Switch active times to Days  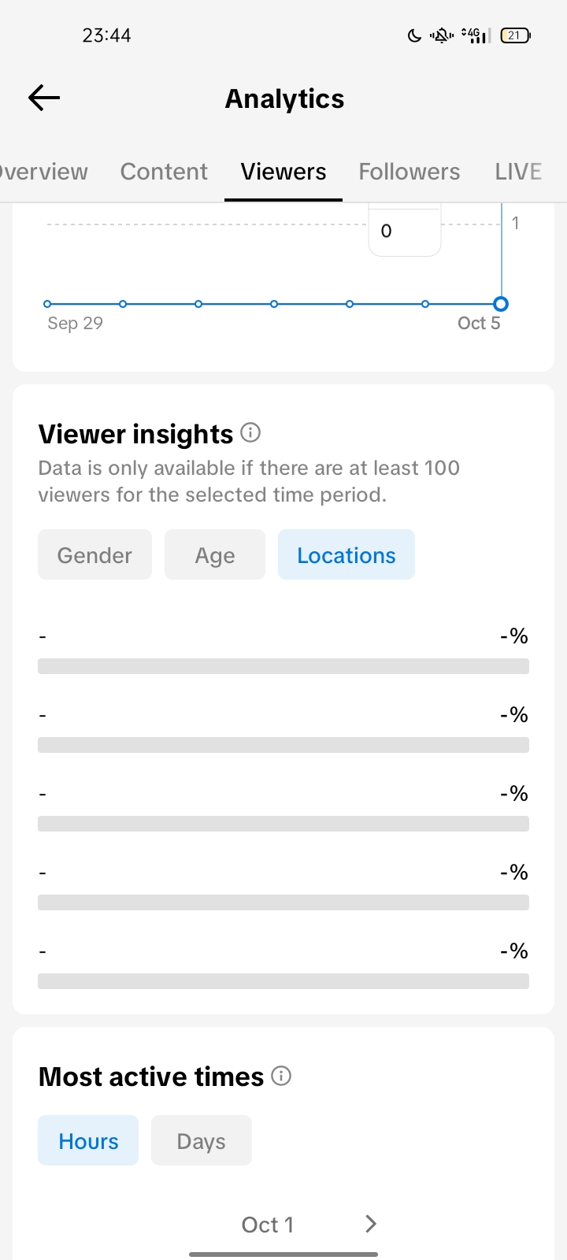tap(201, 1141)
